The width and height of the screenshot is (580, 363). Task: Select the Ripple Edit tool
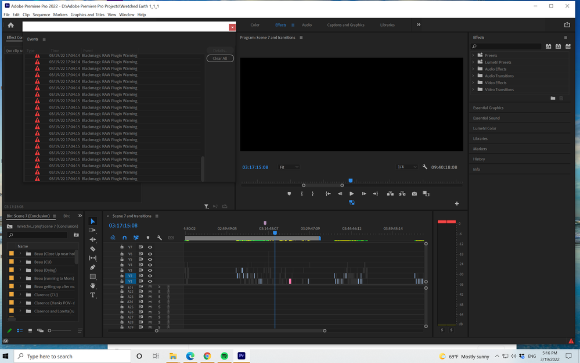pos(93,239)
